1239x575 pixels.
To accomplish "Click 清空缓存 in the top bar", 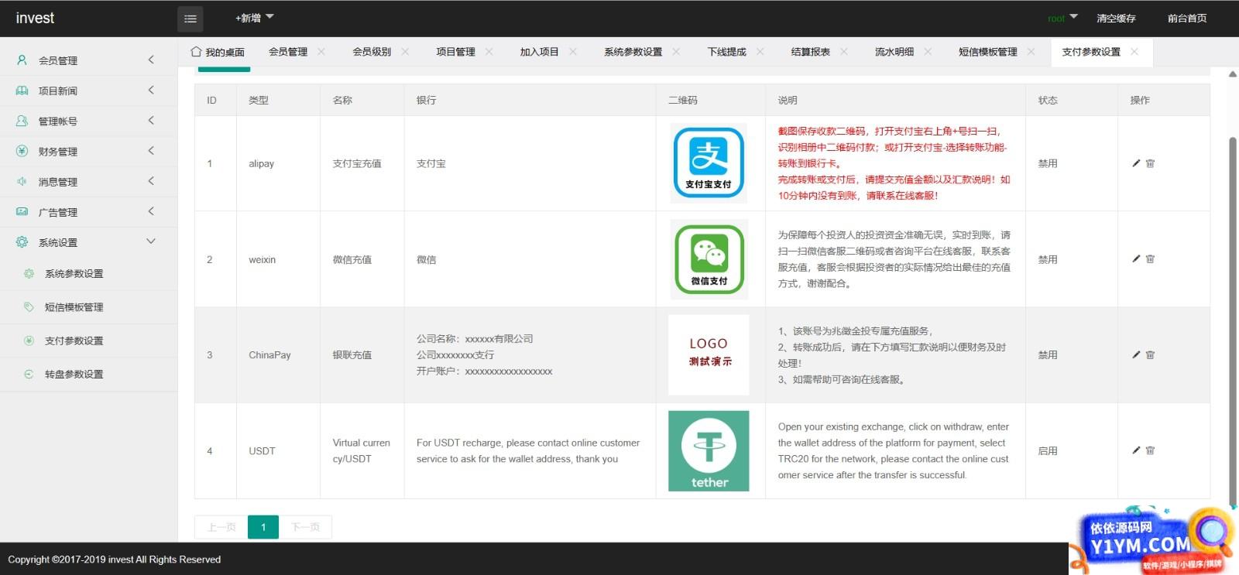I will (x=1116, y=19).
